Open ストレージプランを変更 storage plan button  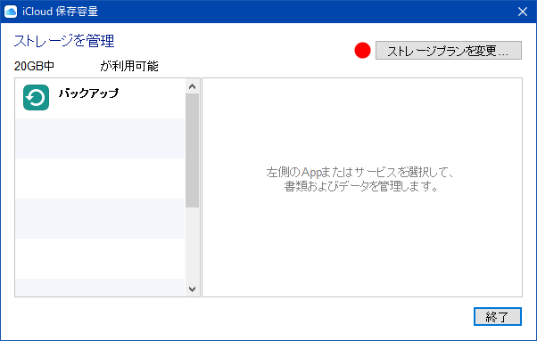click(449, 51)
